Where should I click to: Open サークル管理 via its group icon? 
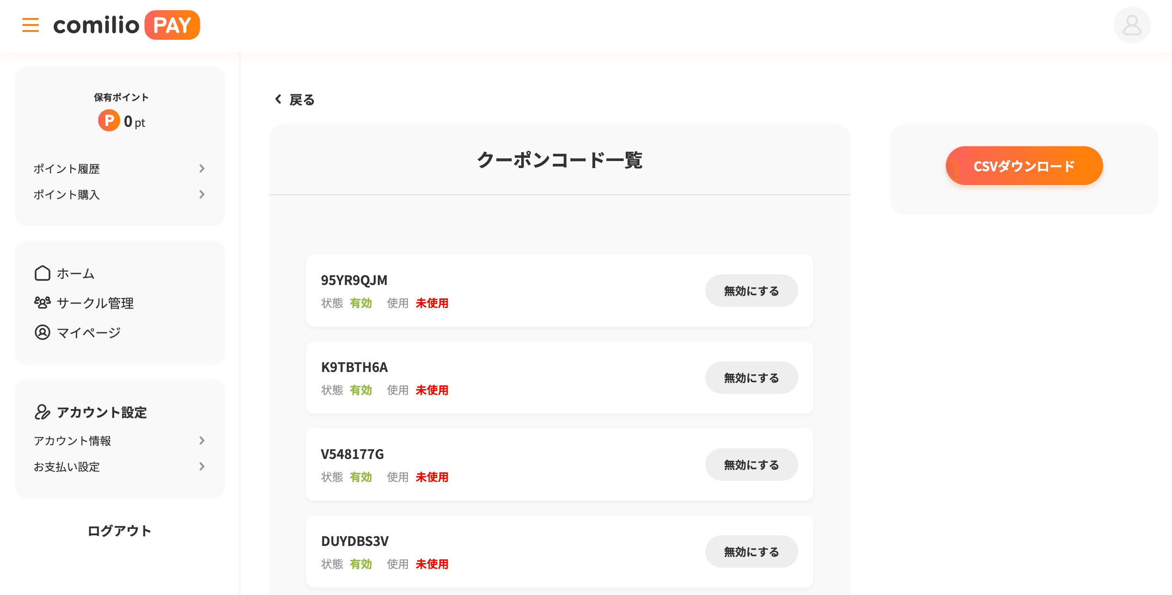pos(42,303)
